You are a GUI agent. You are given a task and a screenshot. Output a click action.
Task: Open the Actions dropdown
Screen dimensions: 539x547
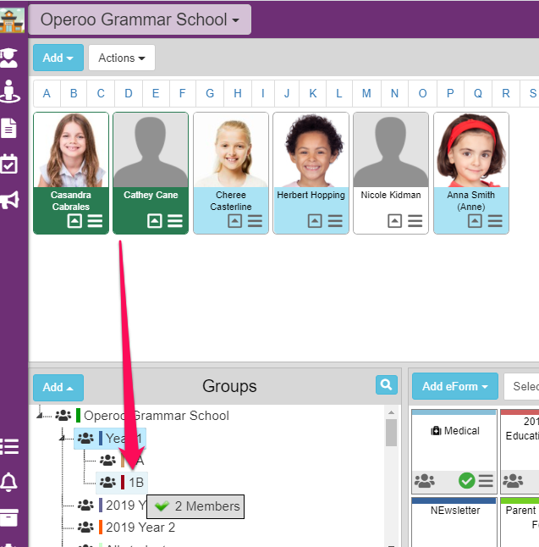click(121, 58)
